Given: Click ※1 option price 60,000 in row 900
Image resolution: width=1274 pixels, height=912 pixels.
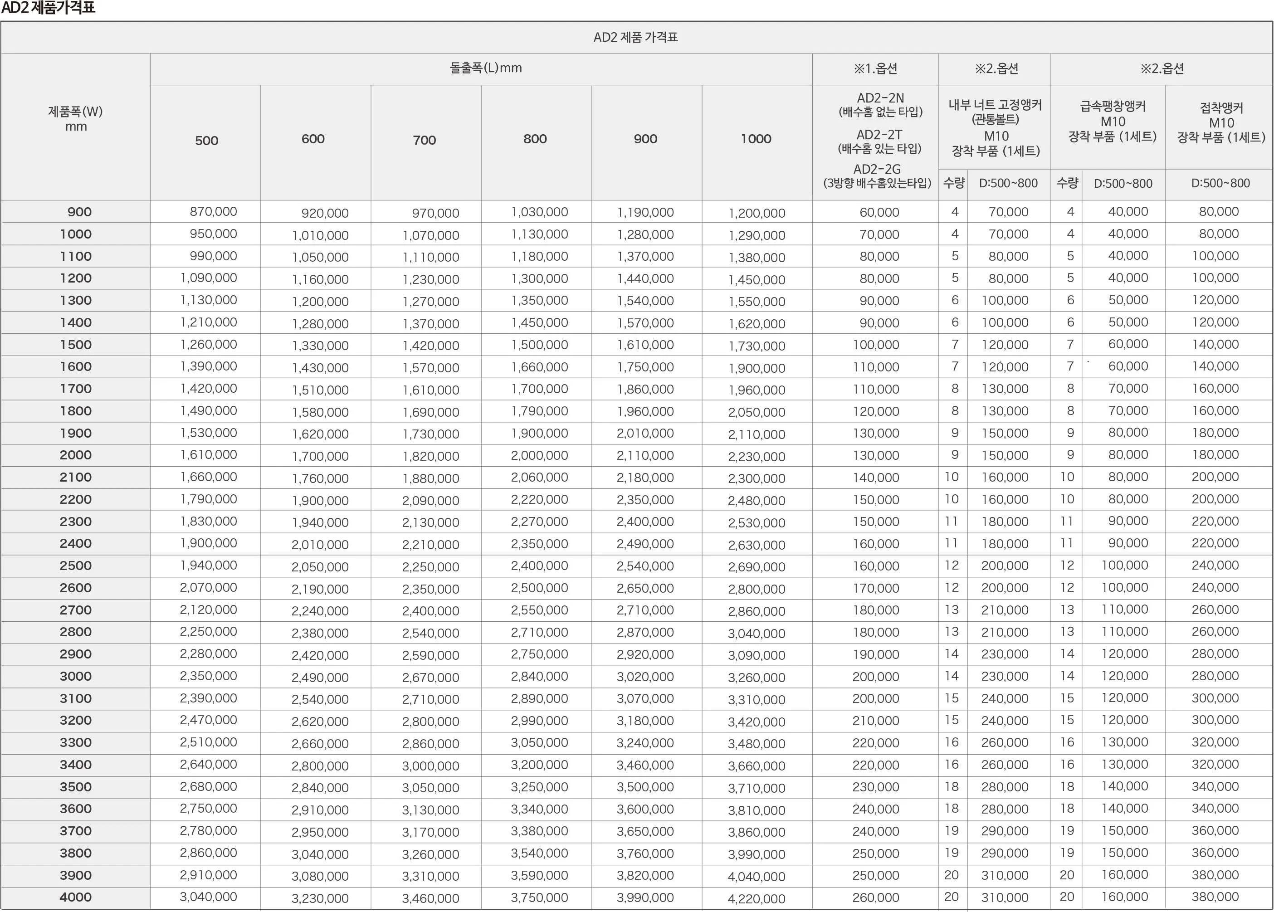Looking at the screenshot, I should 879,213.
